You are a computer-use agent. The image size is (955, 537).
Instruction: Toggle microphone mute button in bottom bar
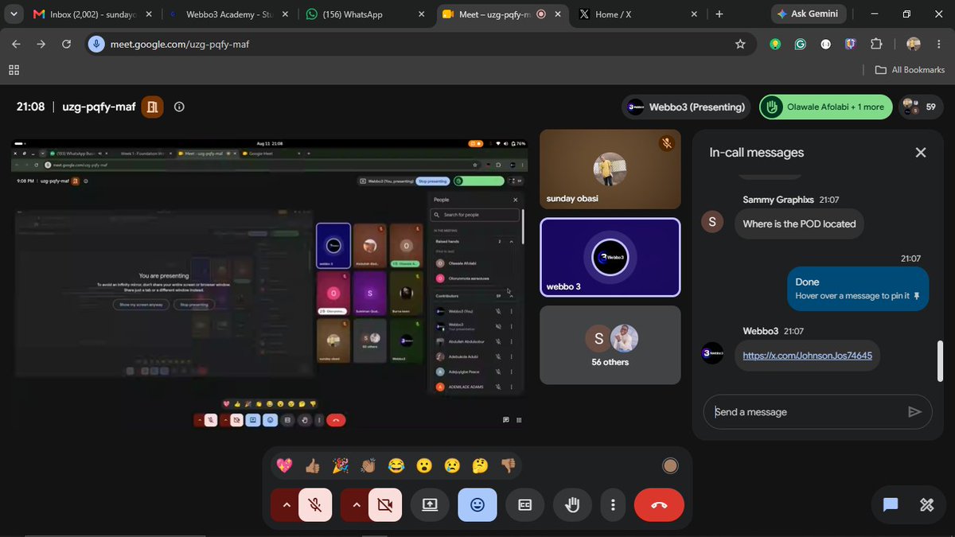click(x=315, y=504)
